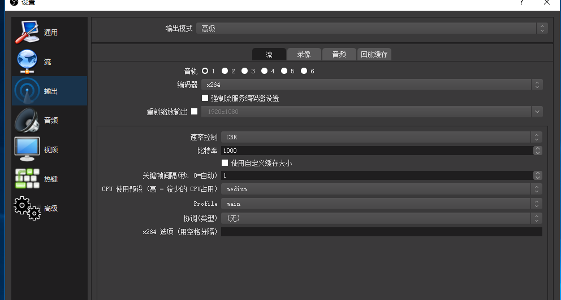Enable 使用自定义缓存大小 checkbox
The width and height of the screenshot is (561, 300).
pos(225,162)
